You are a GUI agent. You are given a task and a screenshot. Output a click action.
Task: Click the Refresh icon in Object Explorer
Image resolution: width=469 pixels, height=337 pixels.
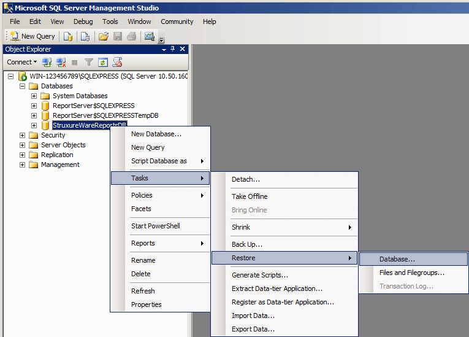pyautogui.click(x=103, y=62)
